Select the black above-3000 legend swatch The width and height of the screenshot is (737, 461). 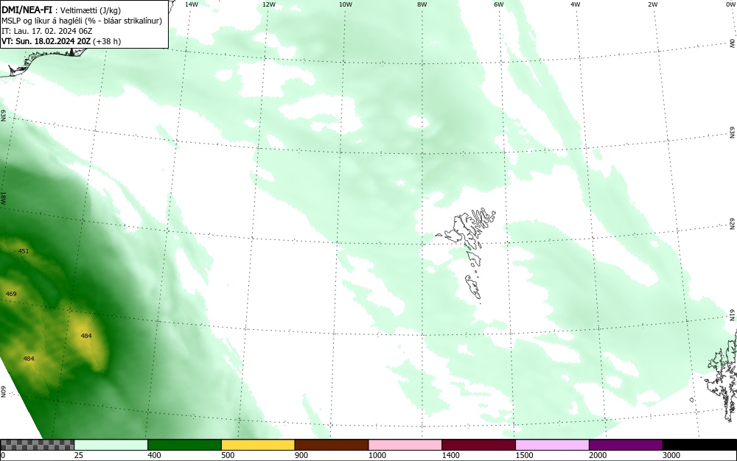(x=699, y=445)
